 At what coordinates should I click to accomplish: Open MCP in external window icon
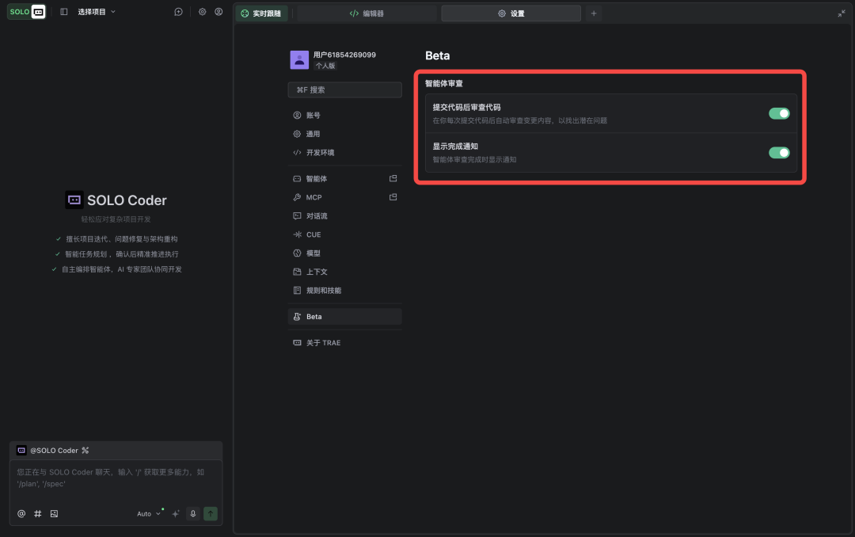(393, 197)
